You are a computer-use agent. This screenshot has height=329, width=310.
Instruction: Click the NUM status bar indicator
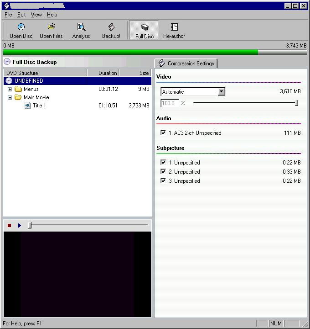tap(276, 324)
